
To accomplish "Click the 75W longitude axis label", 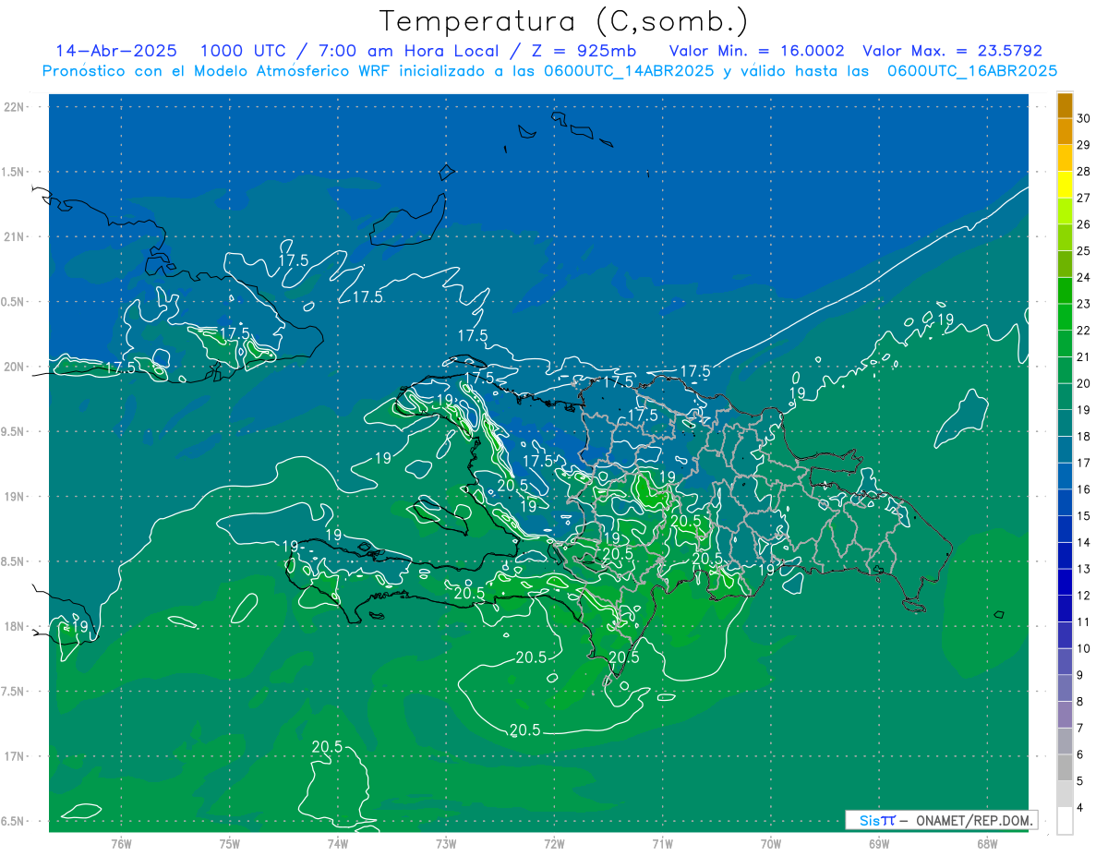I will pyautogui.click(x=230, y=843).
